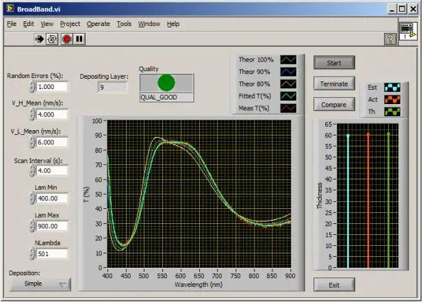
Task: Click the Th legend plot icon
Action: coord(392,112)
